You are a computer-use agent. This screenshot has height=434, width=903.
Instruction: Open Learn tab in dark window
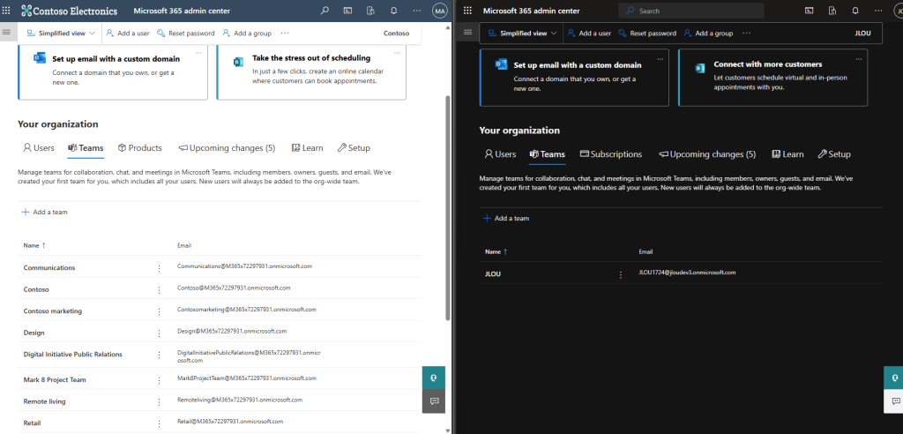787,154
